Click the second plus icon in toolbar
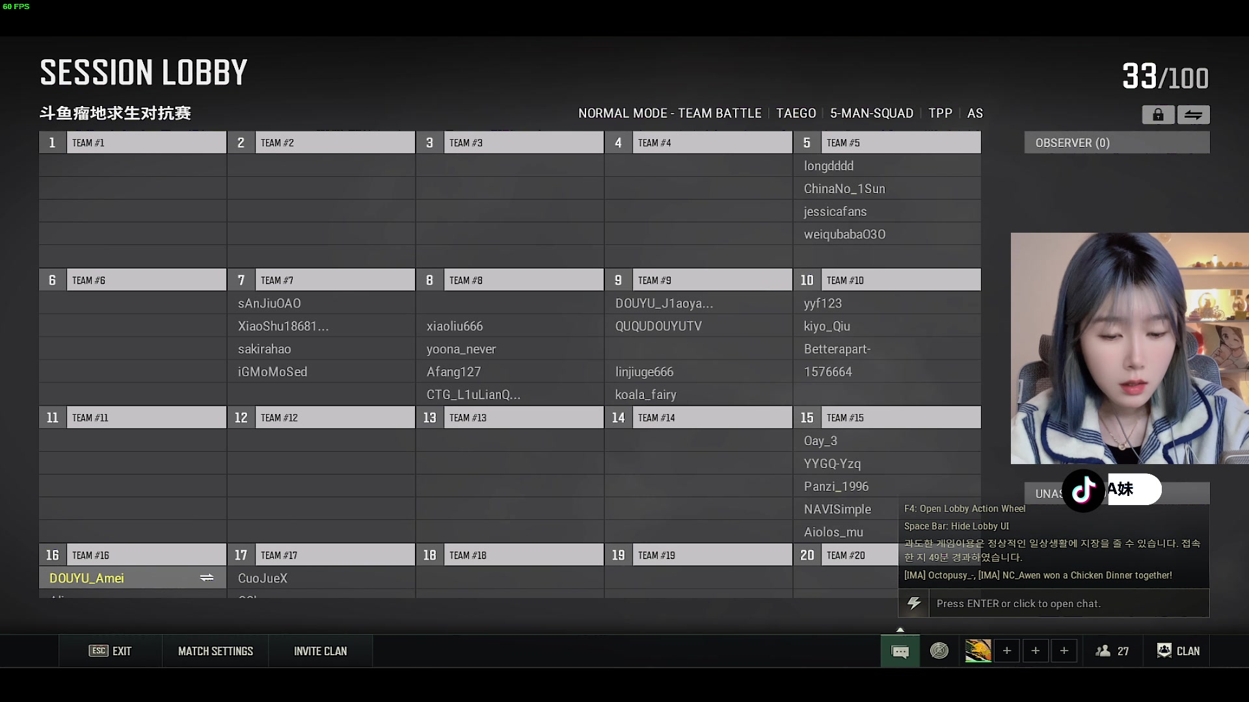 point(1036,651)
